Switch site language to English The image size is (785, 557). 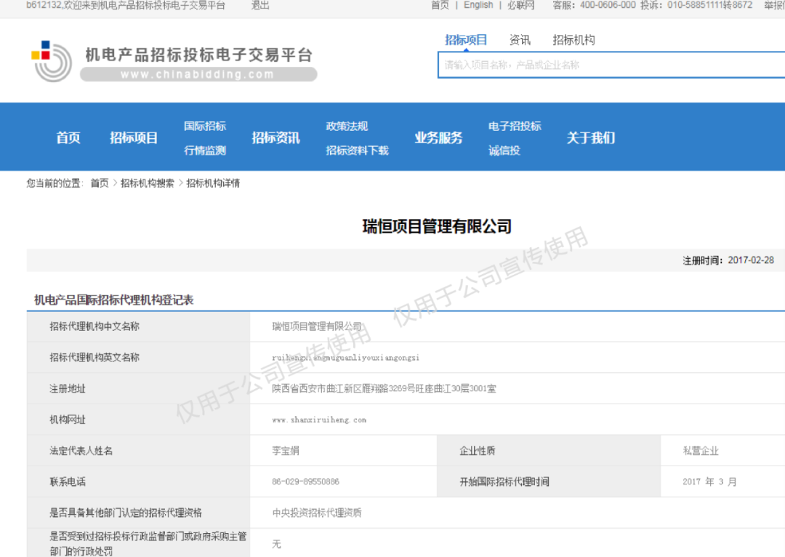tap(478, 6)
